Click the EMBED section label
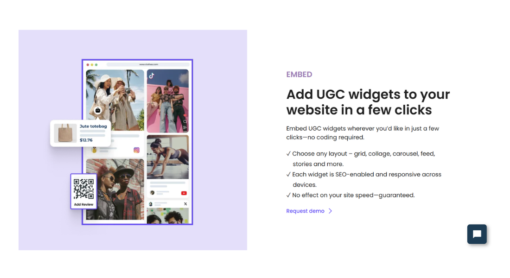Viewport: 510px width, 278px height. (x=299, y=75)
